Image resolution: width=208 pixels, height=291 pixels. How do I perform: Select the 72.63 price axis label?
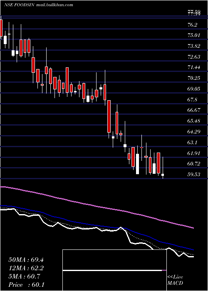(194, 57)
